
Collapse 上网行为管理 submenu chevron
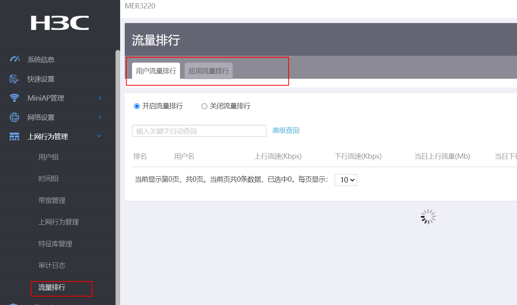99,136
